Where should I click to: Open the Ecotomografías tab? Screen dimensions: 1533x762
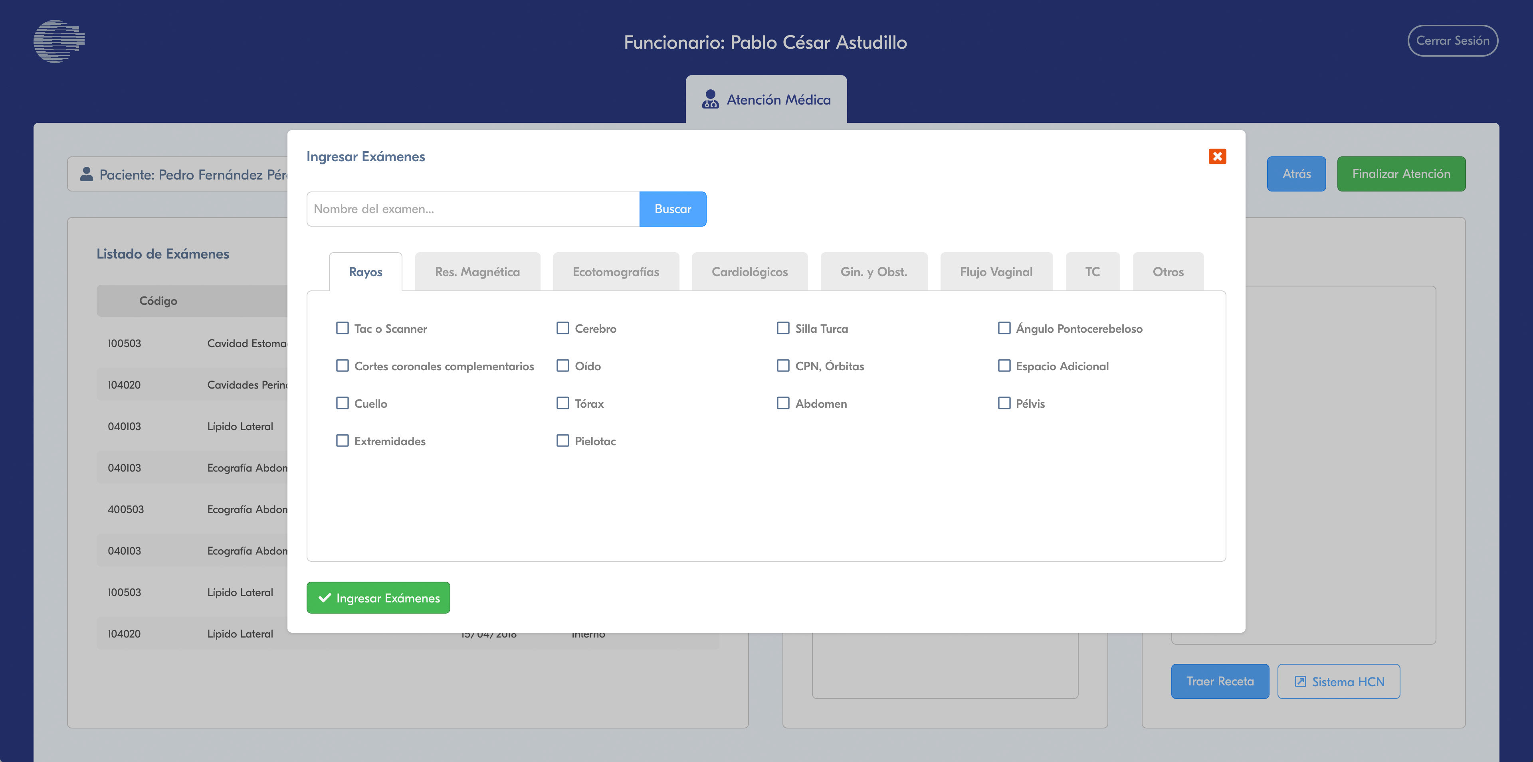[616, 272]
